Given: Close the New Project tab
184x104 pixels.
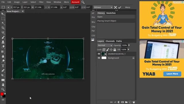Looking at the screenshot, I should point(23,11).
